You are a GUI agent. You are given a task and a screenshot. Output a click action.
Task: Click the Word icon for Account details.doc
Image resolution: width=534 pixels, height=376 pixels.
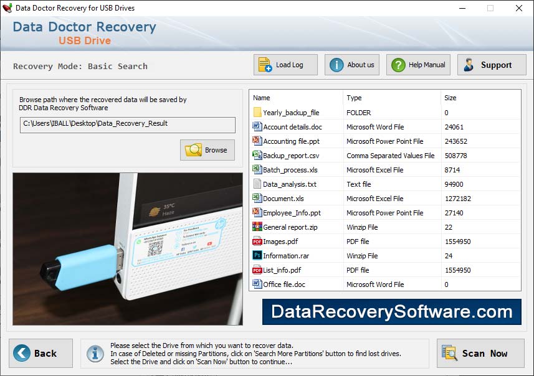click(x=257, y=127)
